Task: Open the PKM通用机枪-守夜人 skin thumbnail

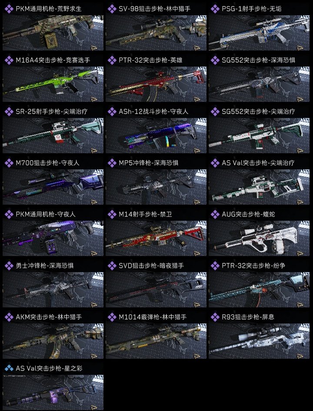Action: (53, 238)
